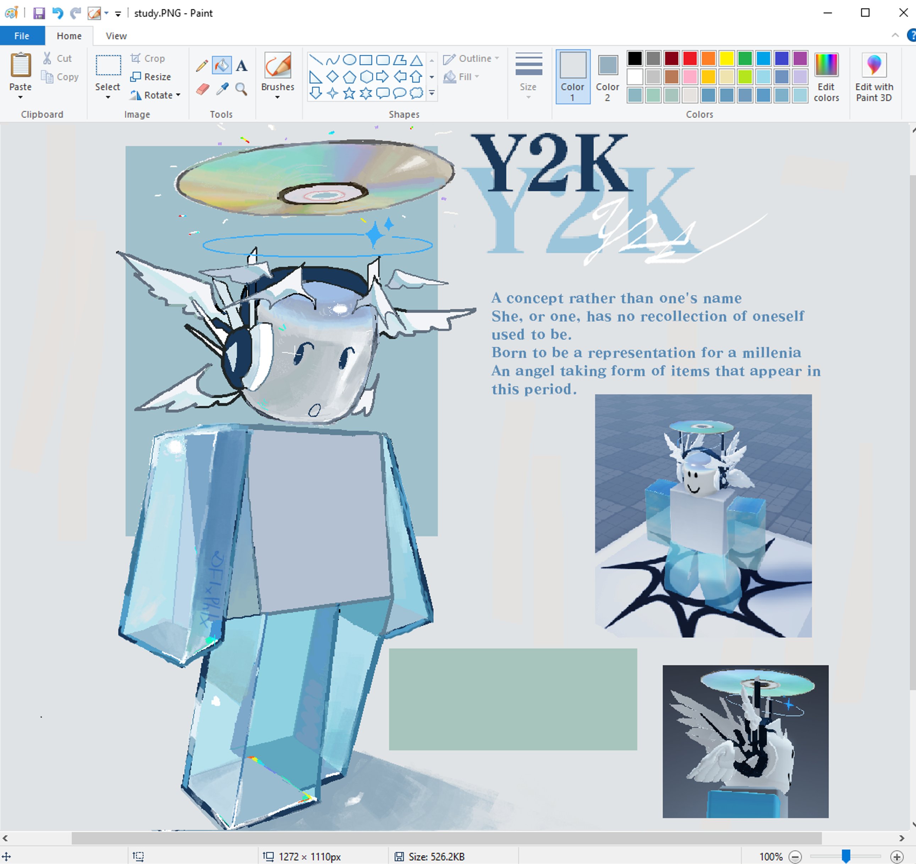This screenshot has height=864, width=916.
Task: Pick the red color swatch
Action: pyautogui.click(x=690, y=58)
